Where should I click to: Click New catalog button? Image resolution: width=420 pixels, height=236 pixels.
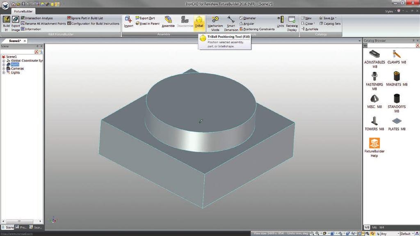(x=306, y=18)
